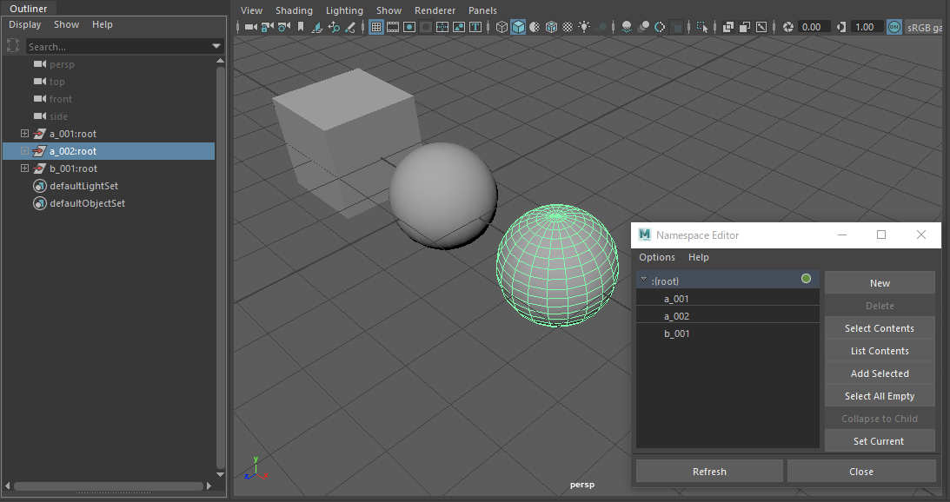Collapse the :(root) namespace triangle

point(643,280)
